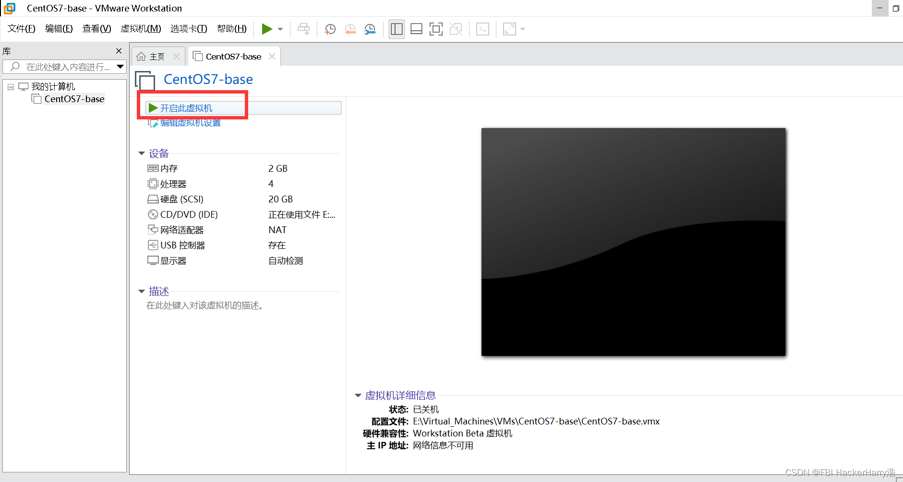This screenshot has width=903, height=482.
Task: Open the CD/DVD (IDE) device entry
Action: click(x=189, y=214)
